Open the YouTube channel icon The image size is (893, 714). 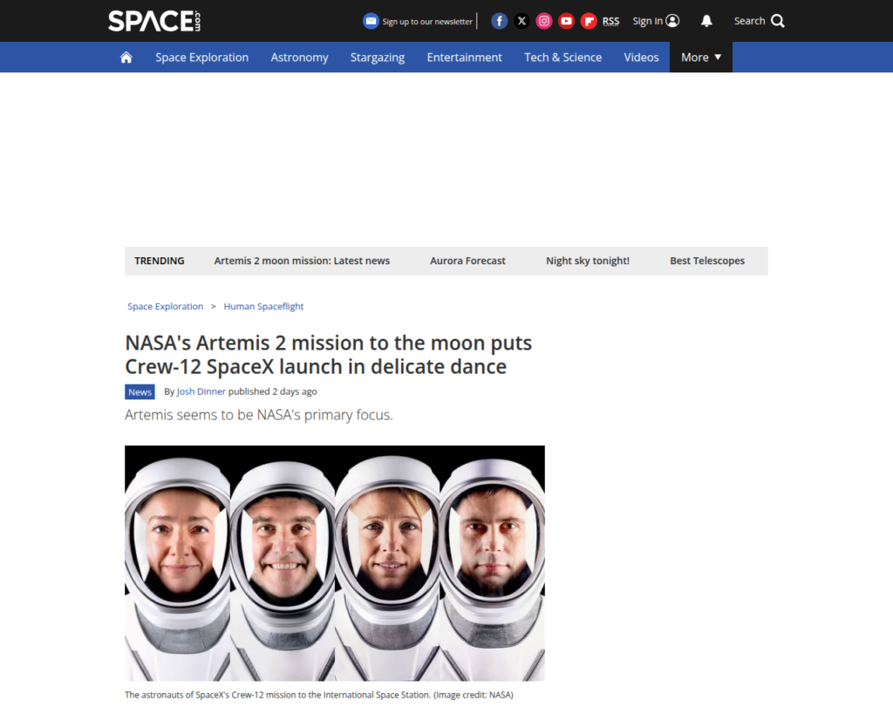(567, 21)
